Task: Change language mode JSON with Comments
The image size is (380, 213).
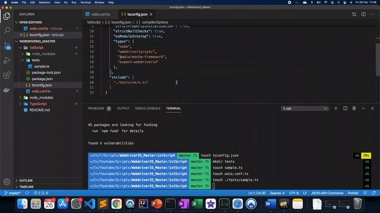Action: [327, 193]
